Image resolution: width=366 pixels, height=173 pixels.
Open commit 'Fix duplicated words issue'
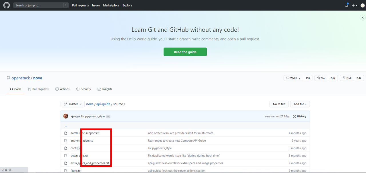(184, 156)
